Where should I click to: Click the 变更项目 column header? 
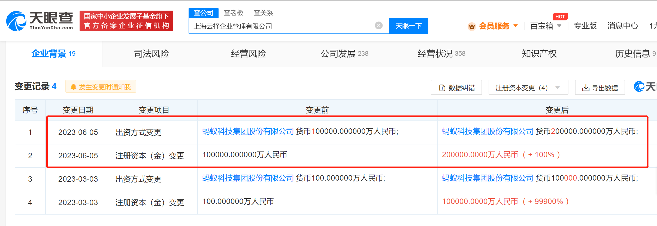[x=154, y=110]
